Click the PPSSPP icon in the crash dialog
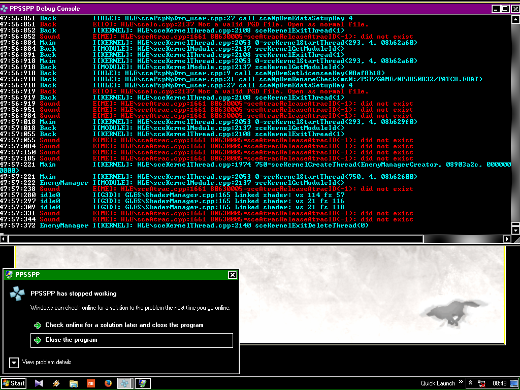This screenshot has height=390, width=520. [18, 294]
